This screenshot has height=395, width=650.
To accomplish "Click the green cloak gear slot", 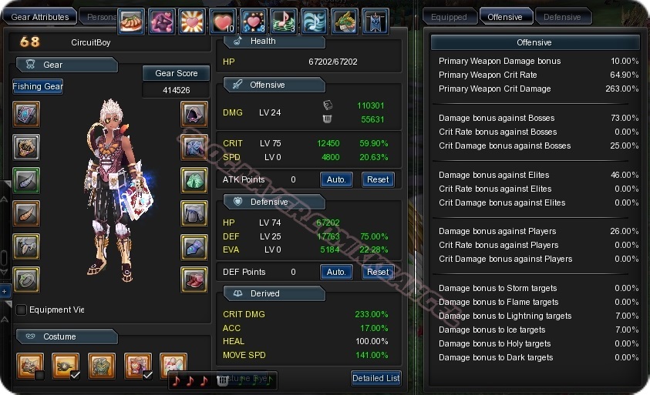I will (x=194, y=180).
